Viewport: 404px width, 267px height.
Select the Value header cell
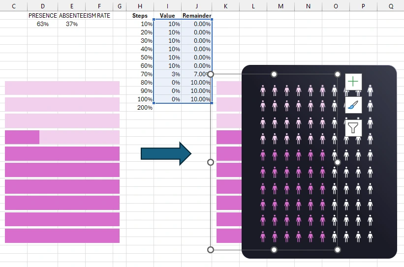coord(167,16)
